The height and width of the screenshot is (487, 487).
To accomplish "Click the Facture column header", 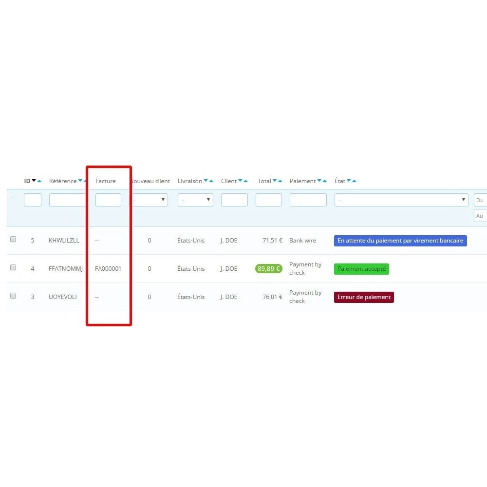I will point(106,181).
